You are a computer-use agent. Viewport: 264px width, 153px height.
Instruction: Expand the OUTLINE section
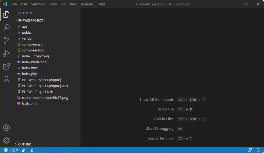[x=16, y=144]
